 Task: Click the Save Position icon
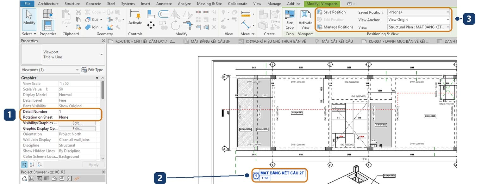pyautogui.click(x=319, y=12)
